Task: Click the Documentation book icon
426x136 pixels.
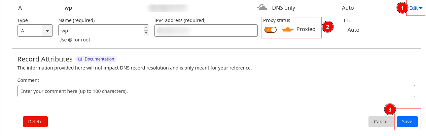Action: [x=80, y=59]
